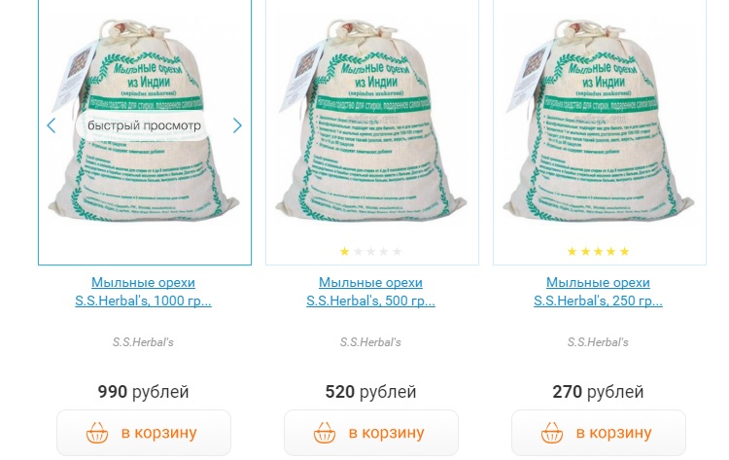Open Мыльные орехи S.S.Herbal's 1000 гр link
Image resolution: width=729 pixels, height=460 pixels.
(x=143, y=292)
